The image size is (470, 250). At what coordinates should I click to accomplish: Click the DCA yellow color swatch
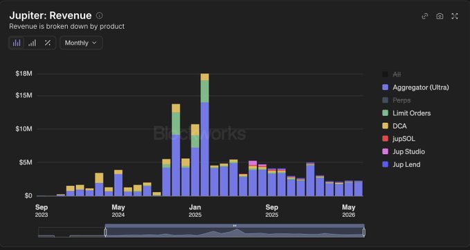point(386,126)
